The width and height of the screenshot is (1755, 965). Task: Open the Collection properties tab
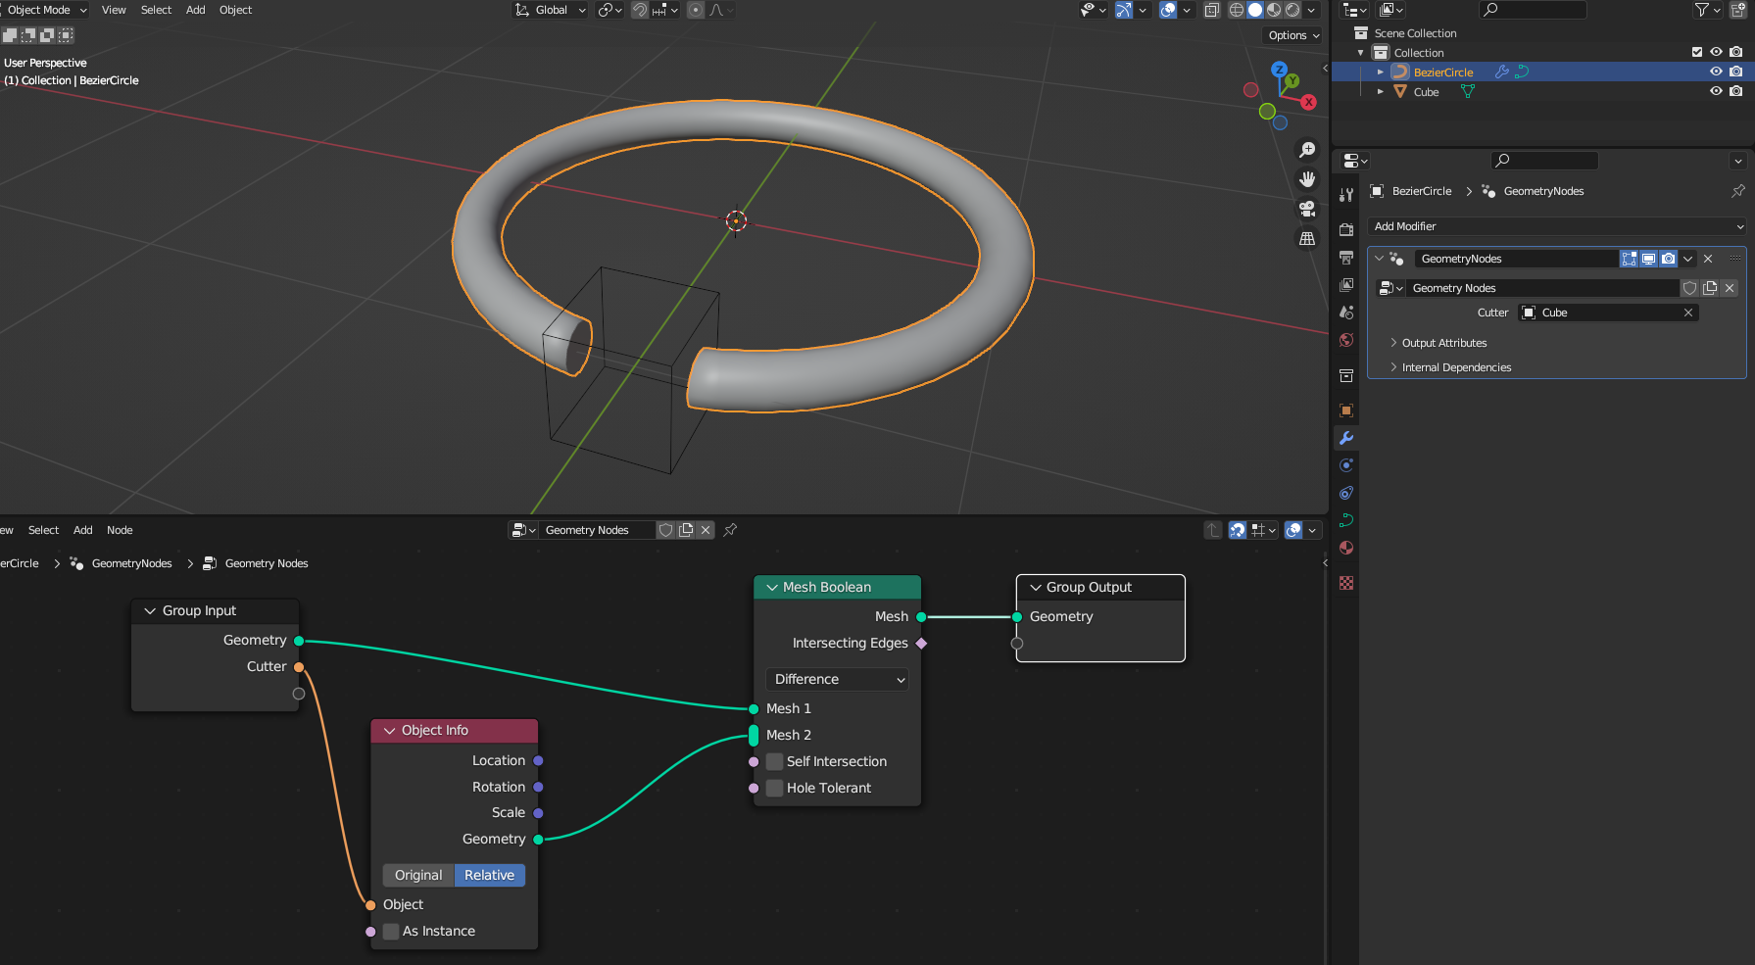coord(1346,375)
